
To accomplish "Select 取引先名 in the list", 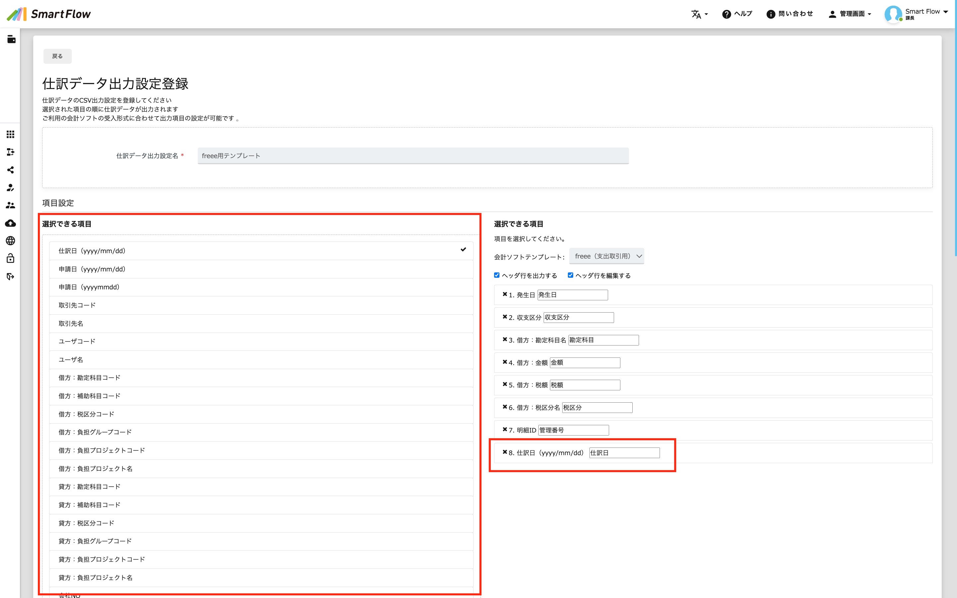I will pyautogui.click(x=261, y=324).
